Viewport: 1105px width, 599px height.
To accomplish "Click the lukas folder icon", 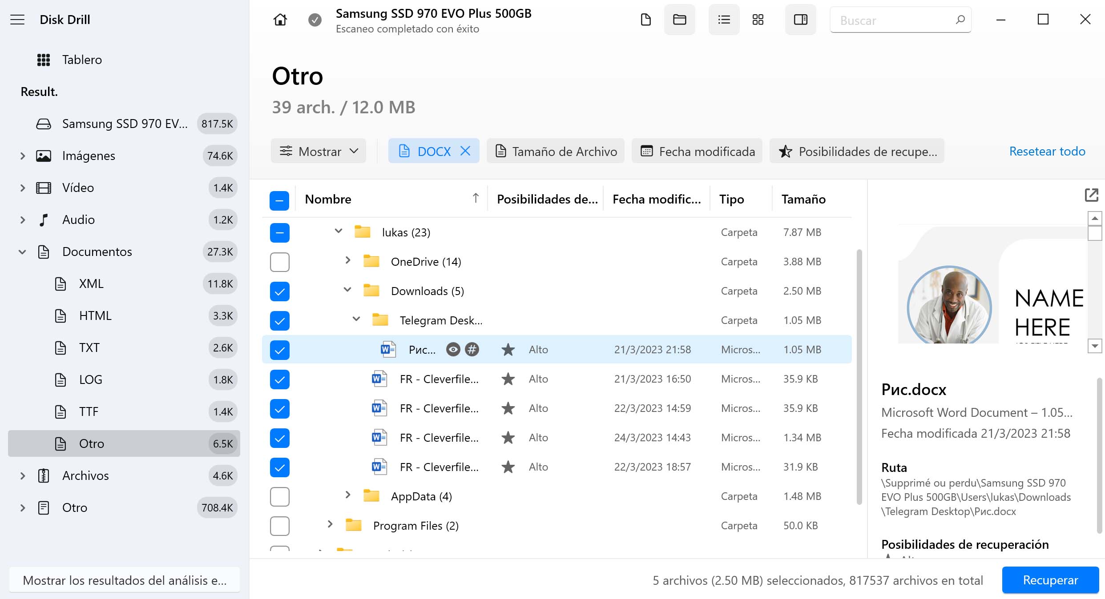I will (362, 232).
